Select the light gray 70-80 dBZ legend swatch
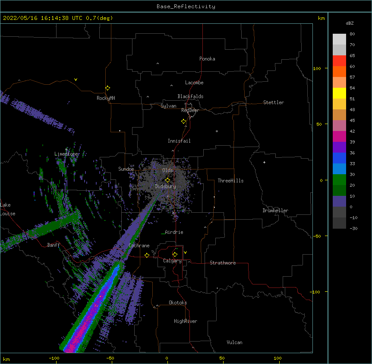Viewport: 372px width, 364px height. pyautogui.click(x=339, y=39)
